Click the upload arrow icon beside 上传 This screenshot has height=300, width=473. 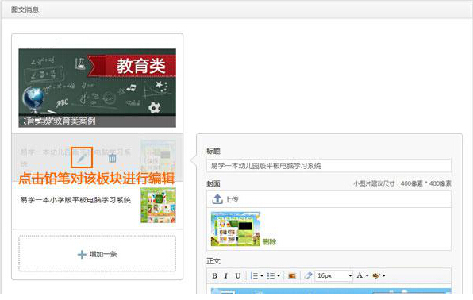217,199
